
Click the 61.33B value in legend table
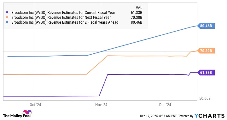[x=137, y=13]
